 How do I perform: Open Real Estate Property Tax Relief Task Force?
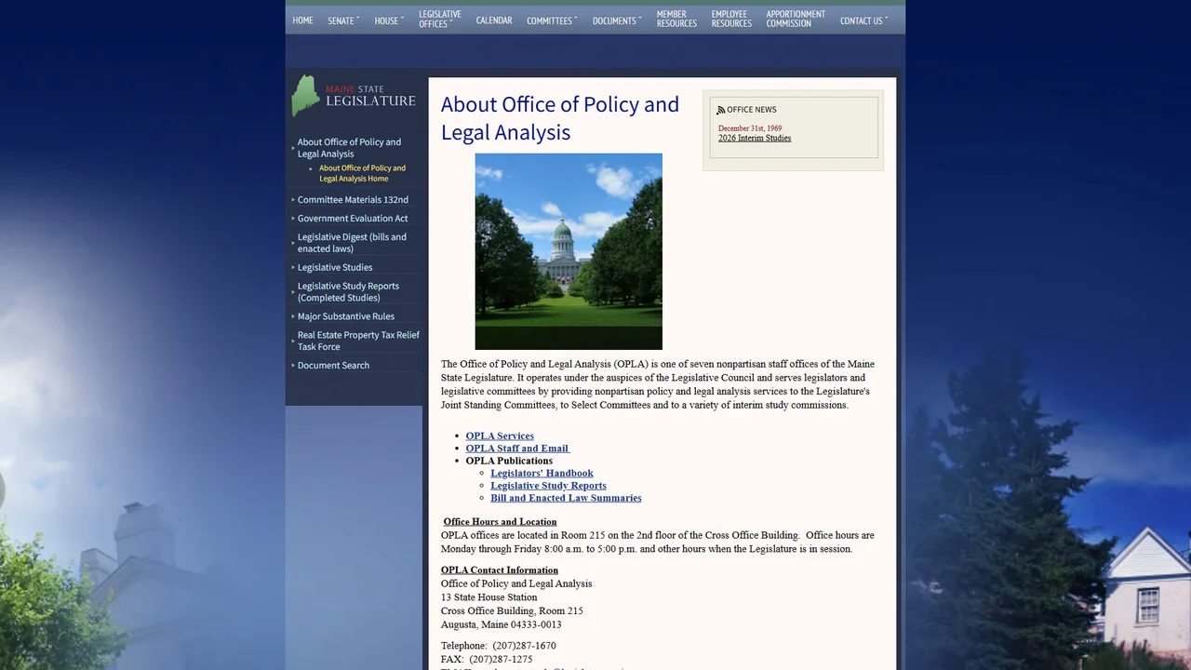358,341
